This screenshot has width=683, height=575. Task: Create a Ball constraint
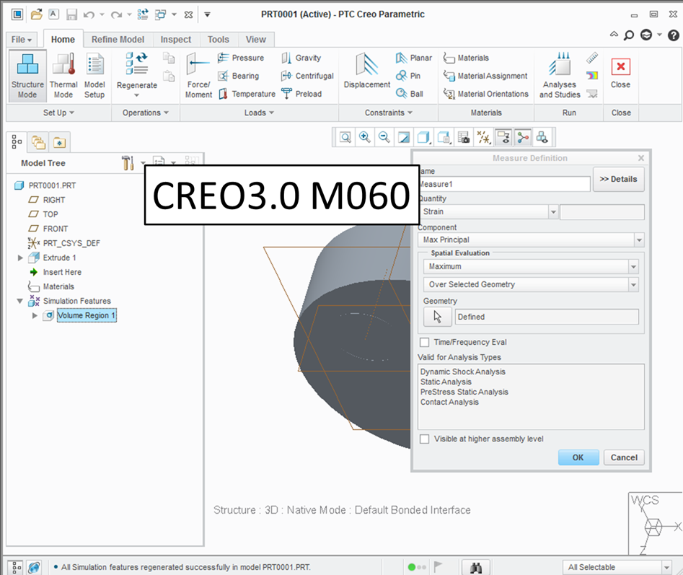point(410,94)
